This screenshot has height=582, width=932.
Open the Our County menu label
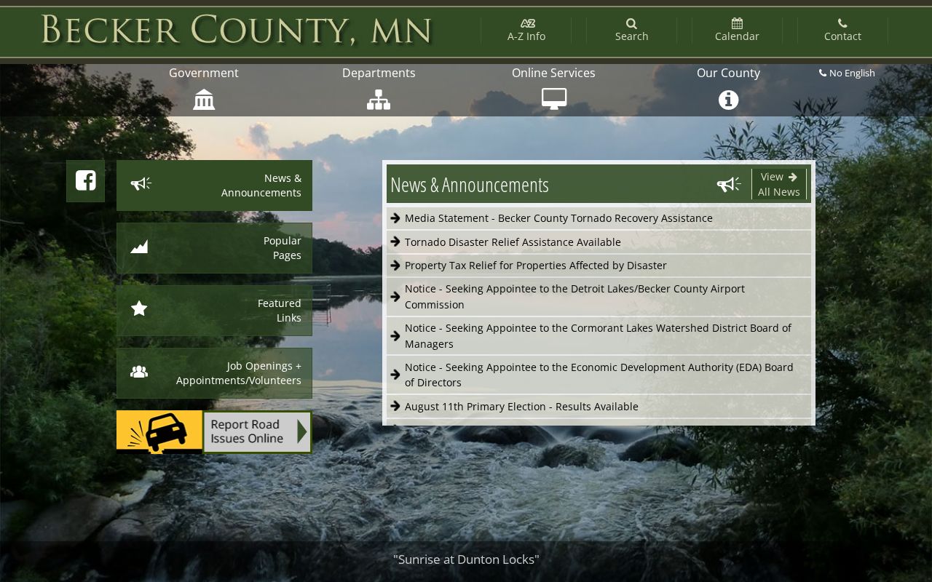tap(728, 73)
